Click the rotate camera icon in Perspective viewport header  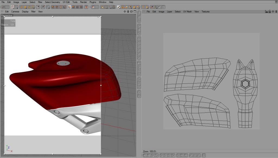click(x=131, y=12)
